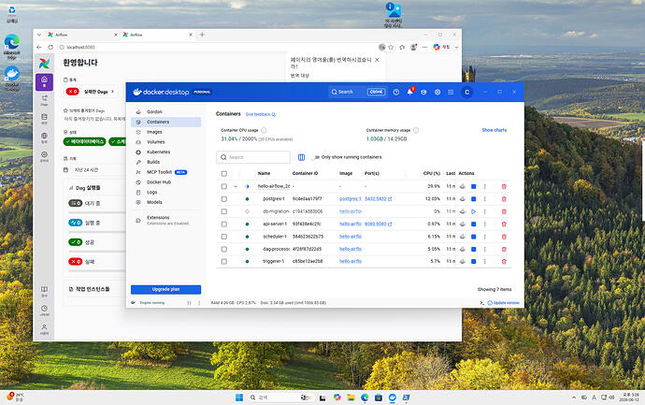This screenshot has height=405, width=645.
Task: Open more actions for scheduler-1
Action: click(x=485, y=237)
